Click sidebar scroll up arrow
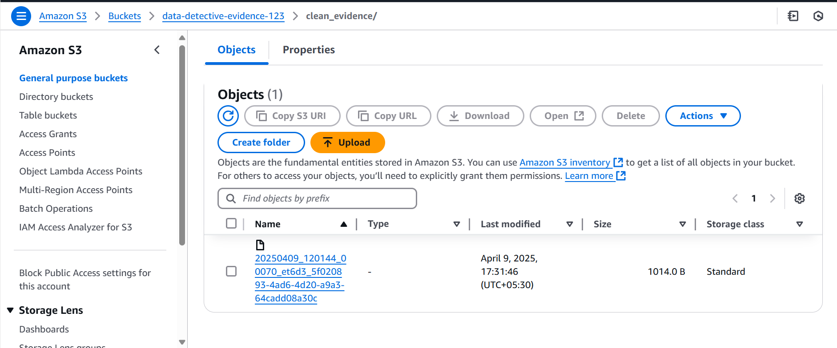The image size is (837, 348). click(x=182, y=38)
